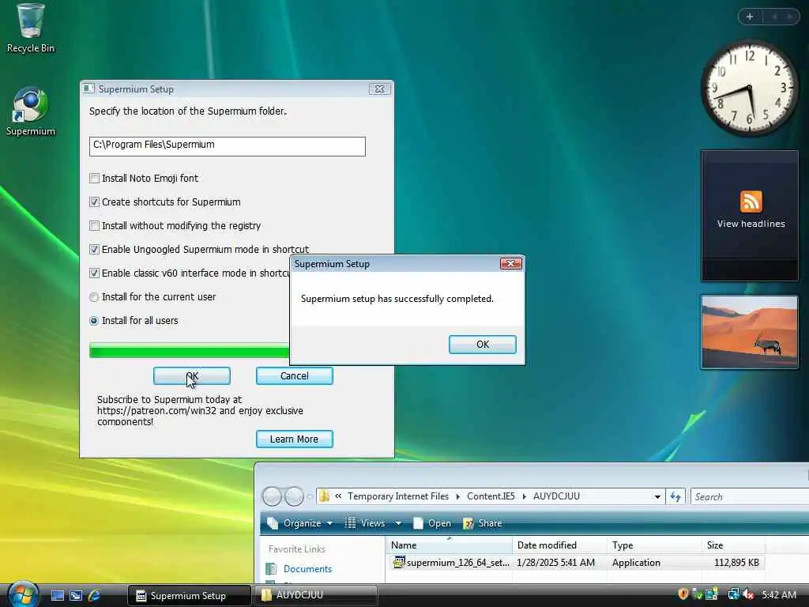Open the Supermium desktop shortcut
This screenshot has width=809, height=607.
pos(30,111)
